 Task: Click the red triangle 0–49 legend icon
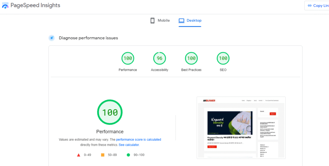(78, 155)
